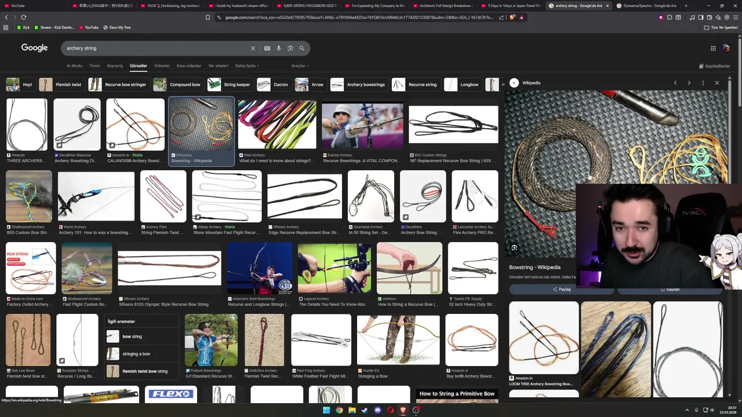Open the Windows Start menu
Screen dimensions: 742x417
[x=326, y=410]
